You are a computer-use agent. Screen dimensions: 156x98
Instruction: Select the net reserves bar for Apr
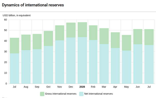[x=115, y=66]
